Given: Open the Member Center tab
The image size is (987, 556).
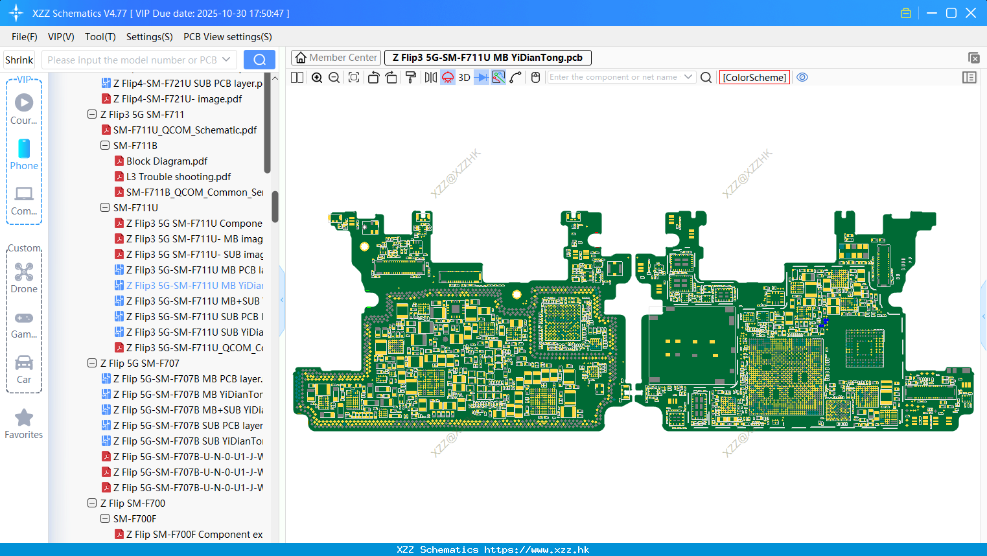Looking at the screenshot, I should click(x=336, y=58).
